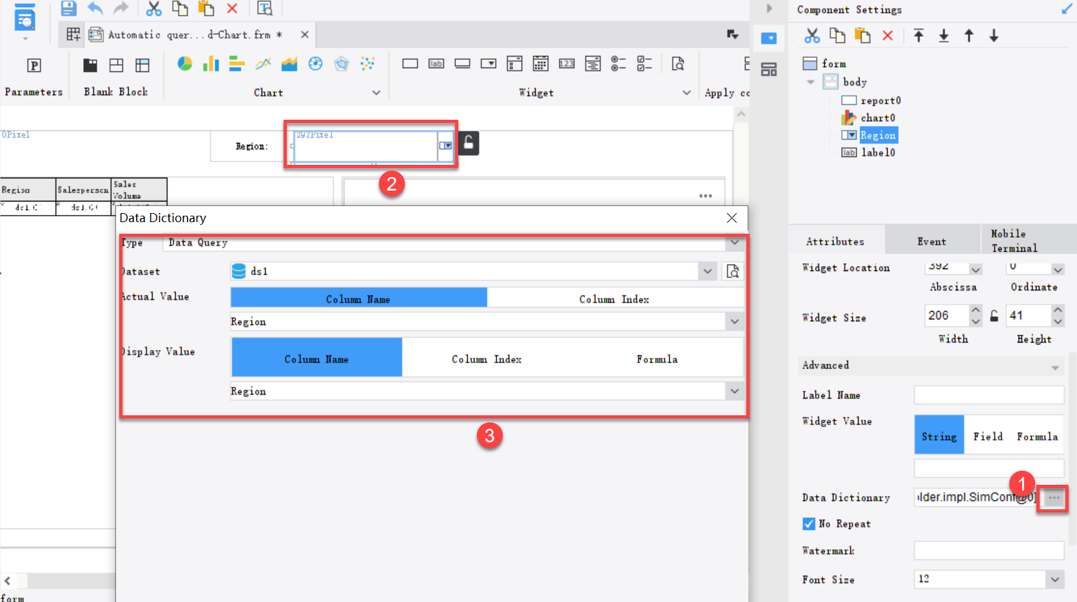This screenshot has width=1077, height=602.
Task: Insert a radar chart from Chart group
Action: pyautogui.click(x=342, y=64)
